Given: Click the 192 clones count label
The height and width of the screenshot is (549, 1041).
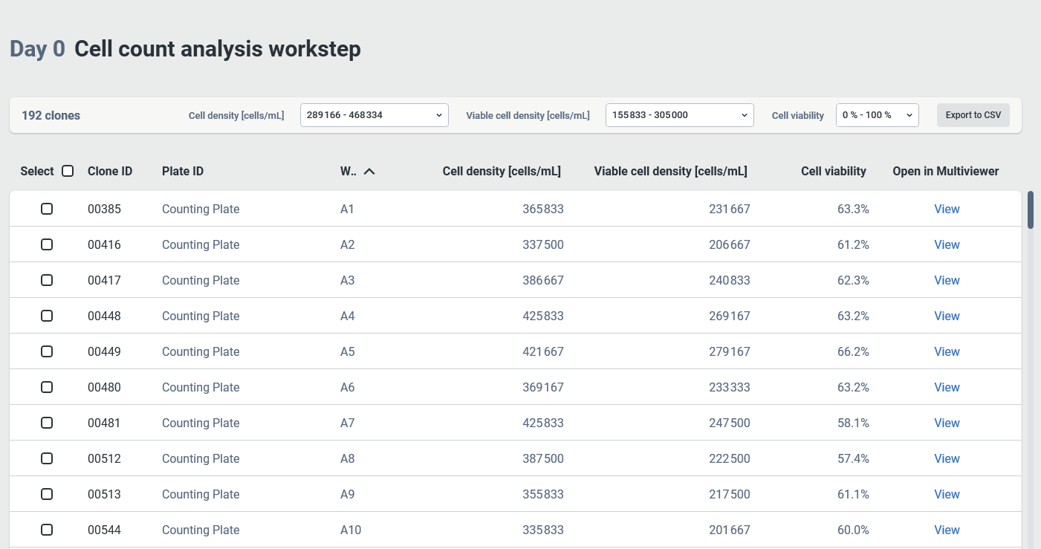Looking at the screenshot, I should (51, 115).
